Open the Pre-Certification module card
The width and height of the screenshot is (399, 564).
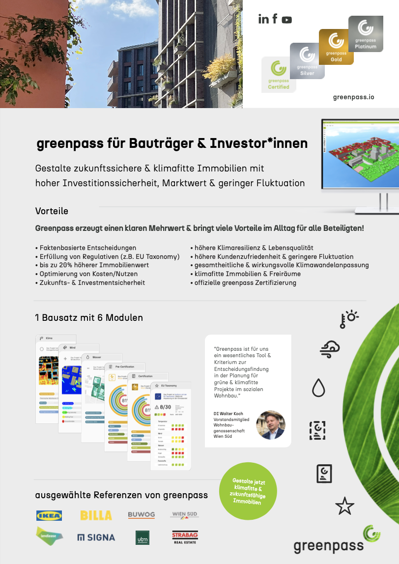click(x=116, y=407)
